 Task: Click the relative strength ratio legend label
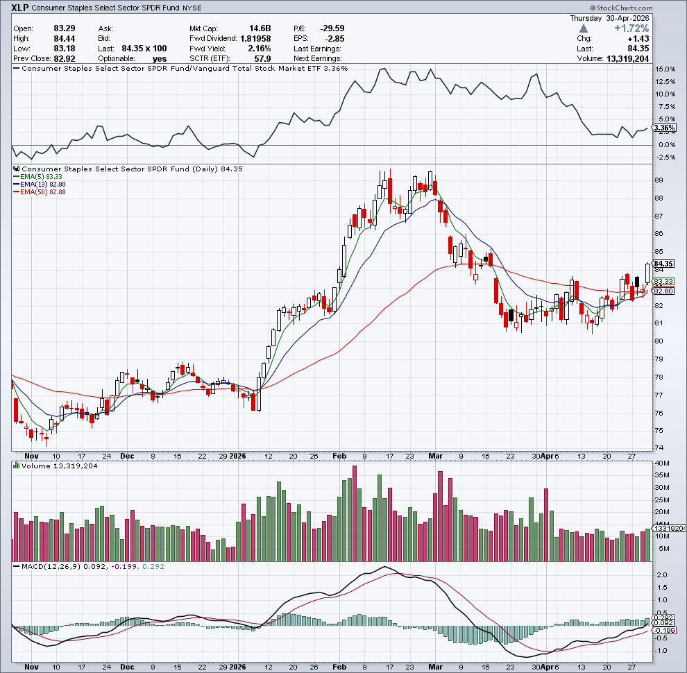(180, 69)
